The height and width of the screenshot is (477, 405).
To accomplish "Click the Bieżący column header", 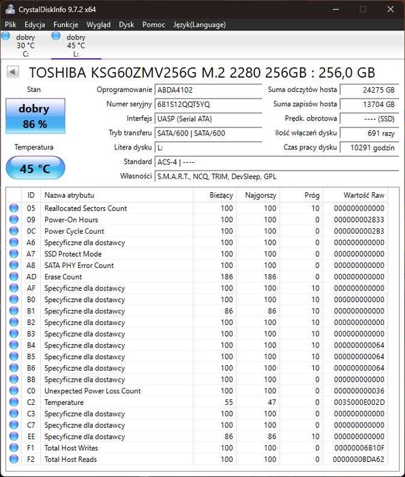I will (215, 196).
